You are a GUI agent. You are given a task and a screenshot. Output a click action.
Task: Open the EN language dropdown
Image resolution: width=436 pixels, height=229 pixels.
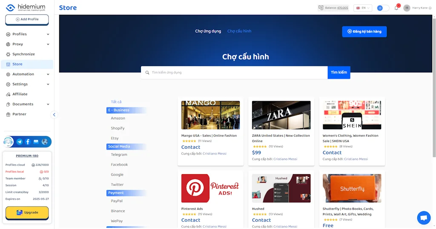363,8
